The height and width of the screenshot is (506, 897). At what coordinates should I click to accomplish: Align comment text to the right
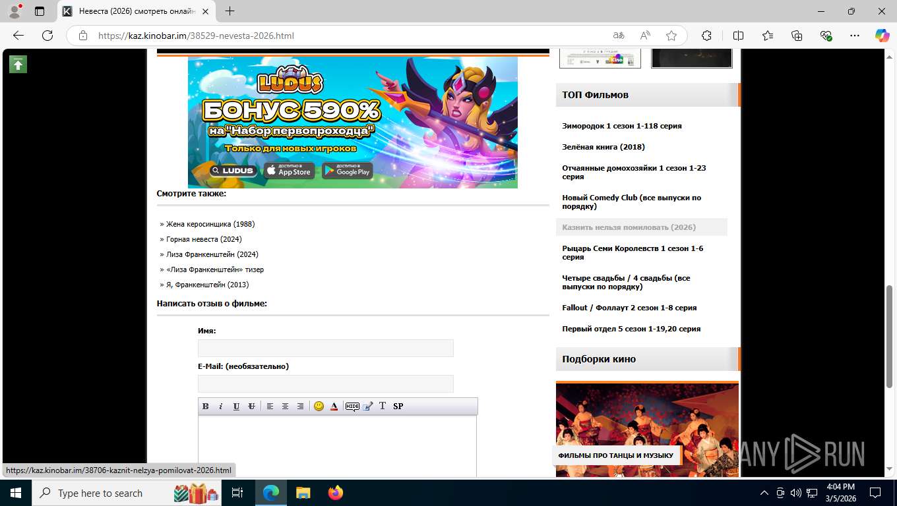(300, 407)
